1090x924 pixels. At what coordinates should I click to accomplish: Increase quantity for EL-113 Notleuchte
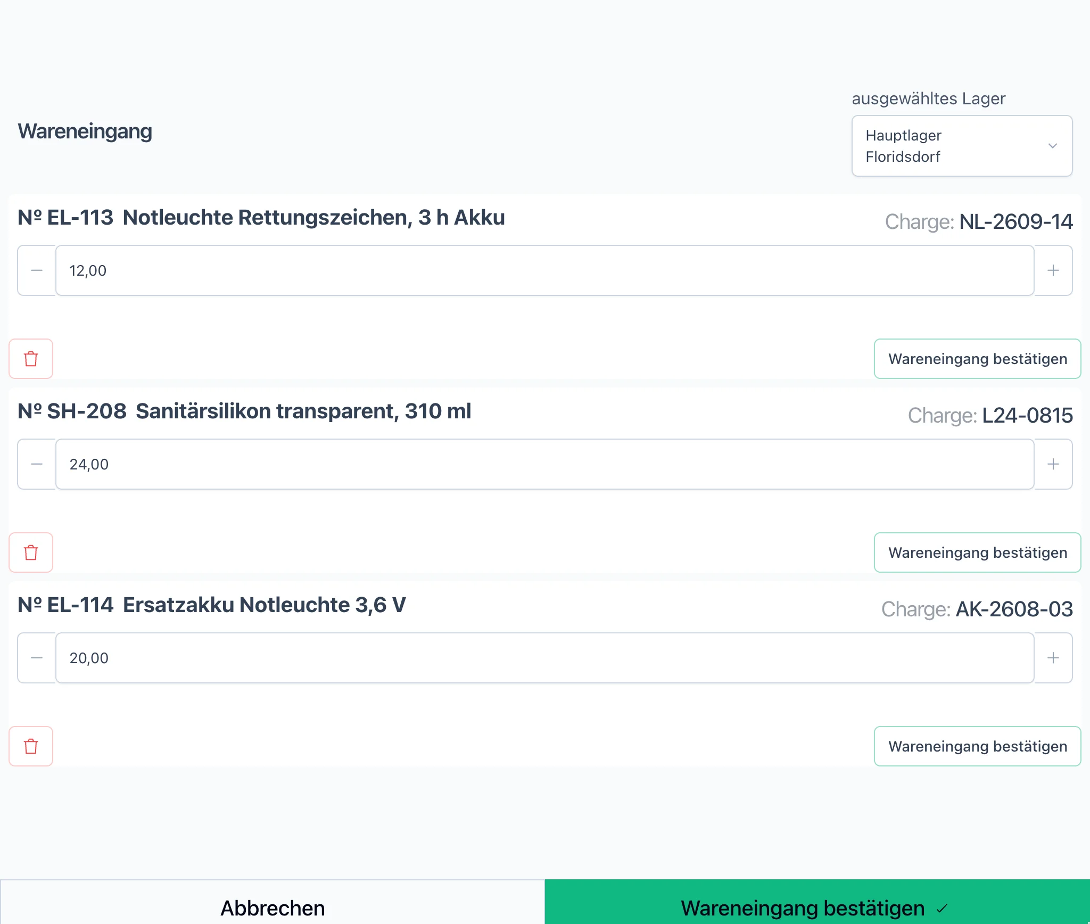[x=1053, y=270]
